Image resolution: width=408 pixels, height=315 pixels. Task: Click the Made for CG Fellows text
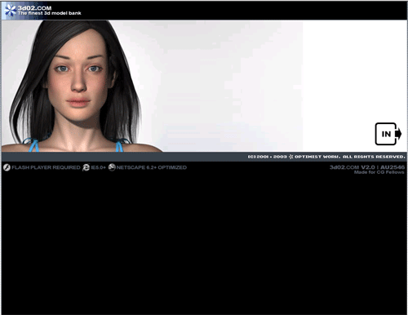[x=379, y=172]
